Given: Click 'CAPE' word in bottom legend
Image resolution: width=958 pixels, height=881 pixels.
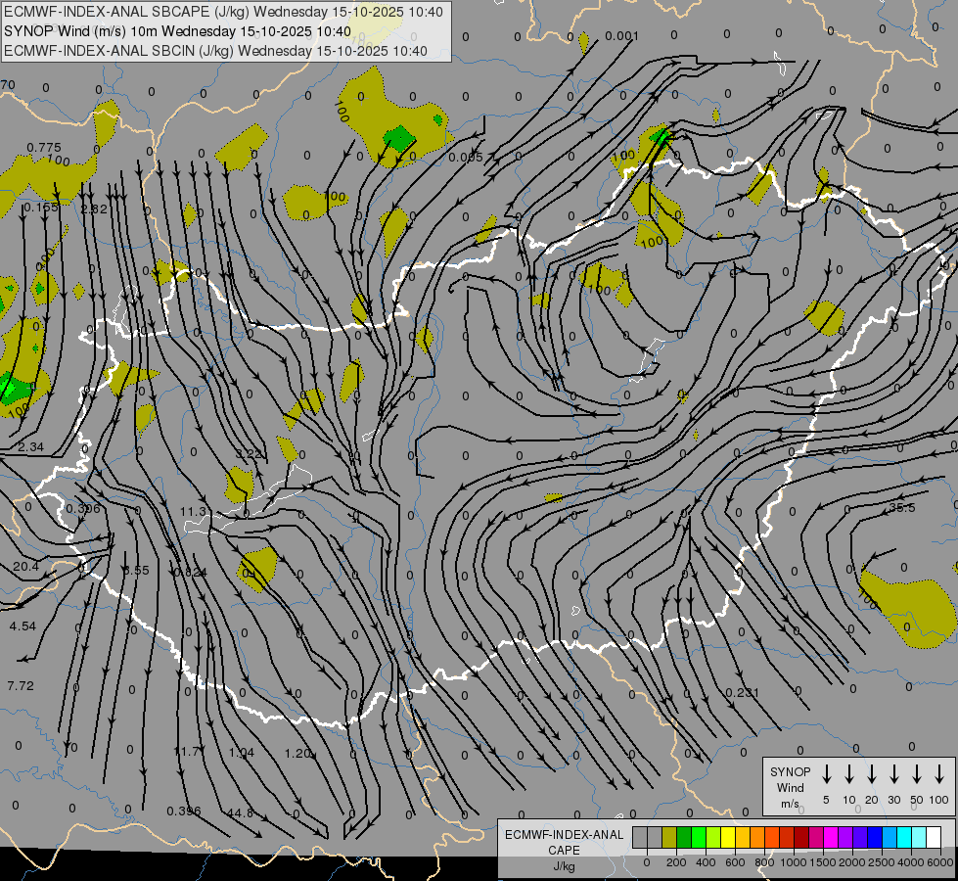Looking at the screenshot, I should click(x=564, y=851).
